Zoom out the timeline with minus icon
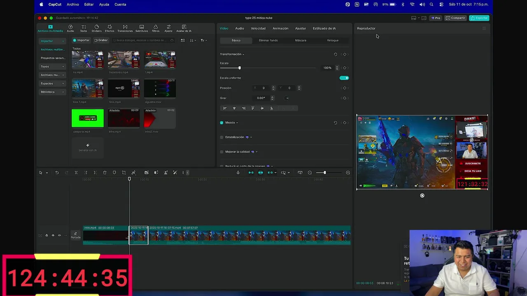Image resolution: width=527 pixels, height=296 pixels. [310, 173]
